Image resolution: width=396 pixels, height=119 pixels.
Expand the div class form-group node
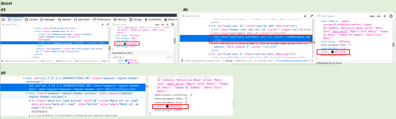click(35, 28)
